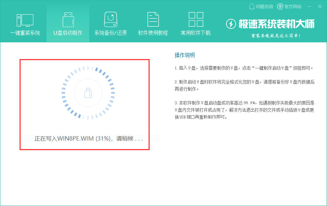This screenshot has height=206, width=327.
Task: Go to the 软件使用教程 tab label
Action: tap(153, 33)
